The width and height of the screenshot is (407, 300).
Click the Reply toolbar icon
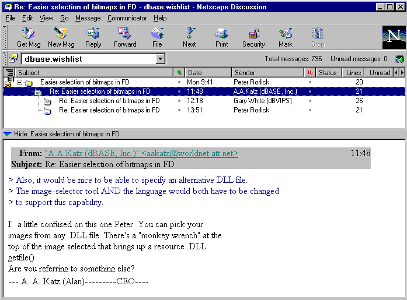point(93,37)
